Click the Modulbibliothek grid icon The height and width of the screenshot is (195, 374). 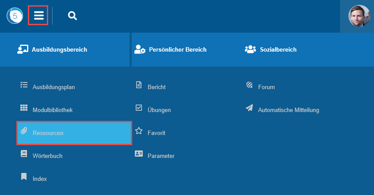tap(24, 108)
